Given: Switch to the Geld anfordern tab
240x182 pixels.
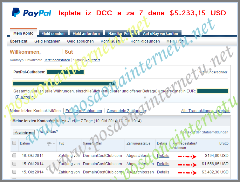Looking at the screenshot, I should pyautogui.click(x=86, y=33).
